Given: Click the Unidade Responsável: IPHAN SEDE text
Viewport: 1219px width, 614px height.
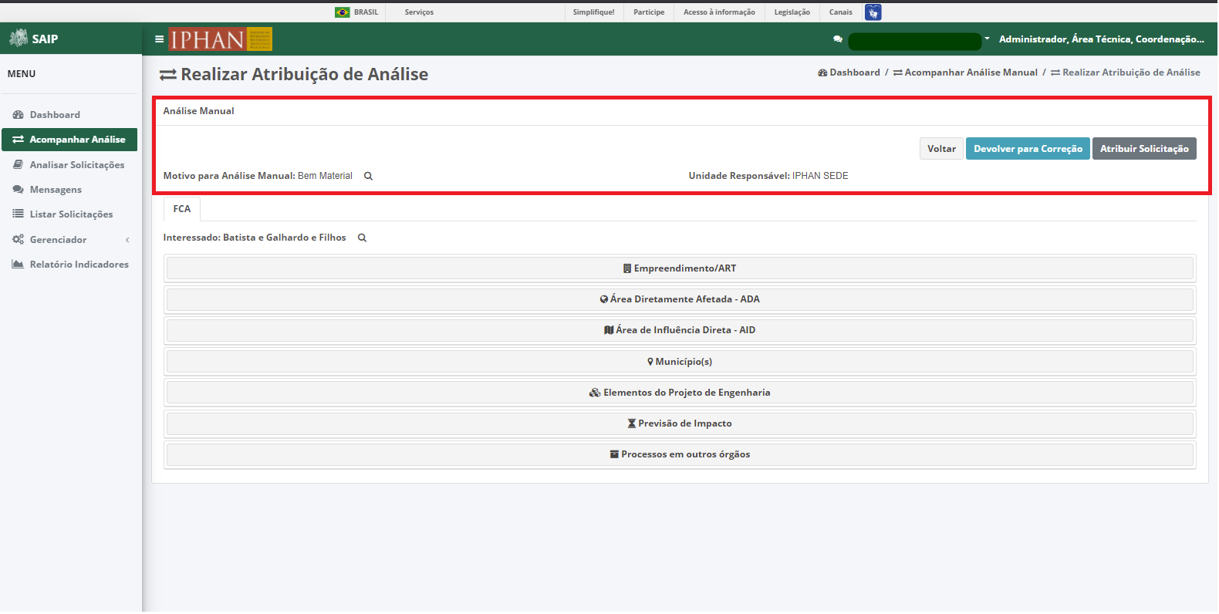Looking at the screenshot, I should (768, 176).
